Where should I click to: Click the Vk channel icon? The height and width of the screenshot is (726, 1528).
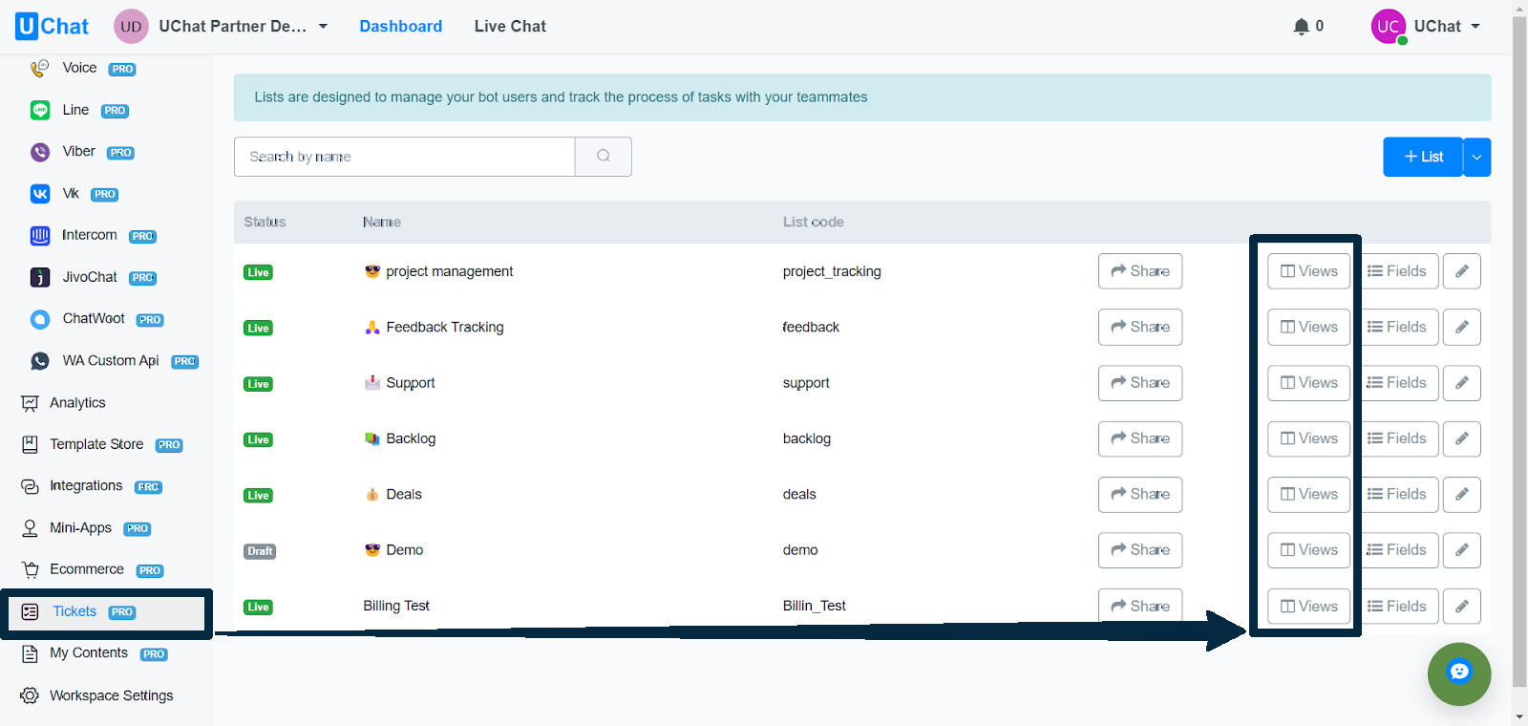[x=40, y=194]
